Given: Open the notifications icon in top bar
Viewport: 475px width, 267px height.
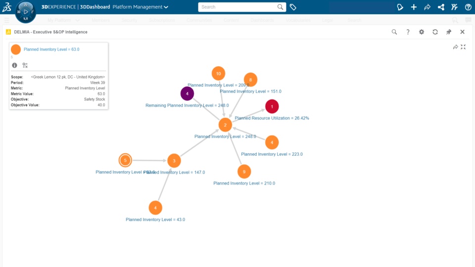Looking at the screenshot, I should click(400, 7).
